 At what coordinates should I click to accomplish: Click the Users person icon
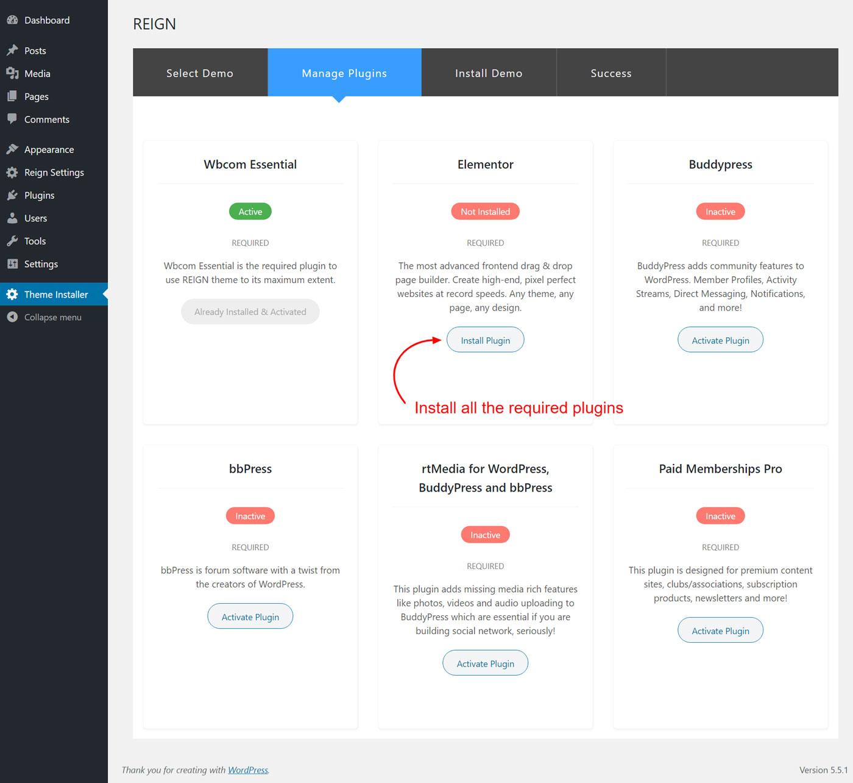click(x=12, y=218)
